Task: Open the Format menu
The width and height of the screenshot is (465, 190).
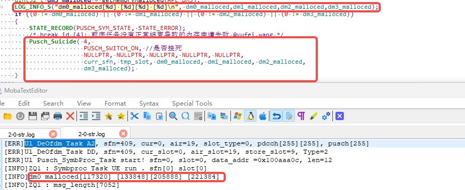Action: click(x=115, y=104)
